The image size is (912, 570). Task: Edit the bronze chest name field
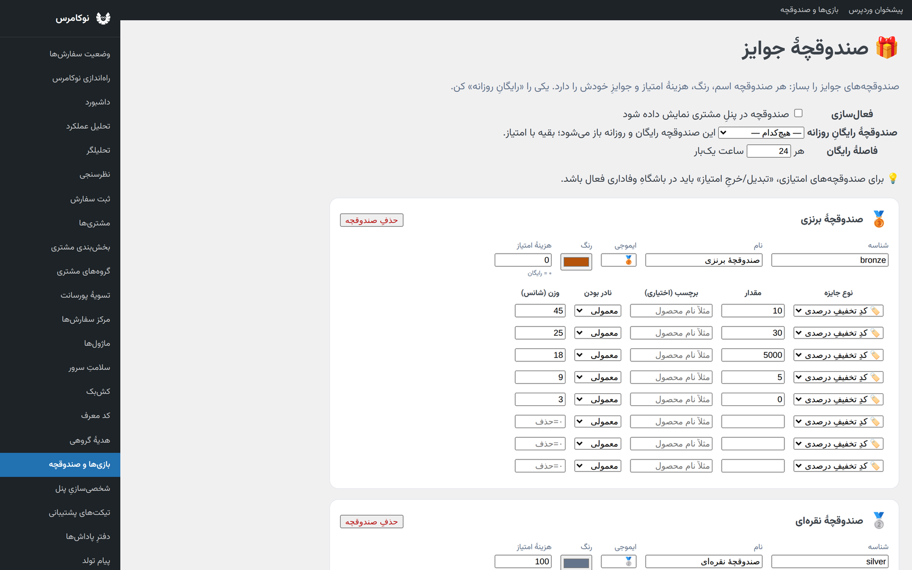pos(704,260)
